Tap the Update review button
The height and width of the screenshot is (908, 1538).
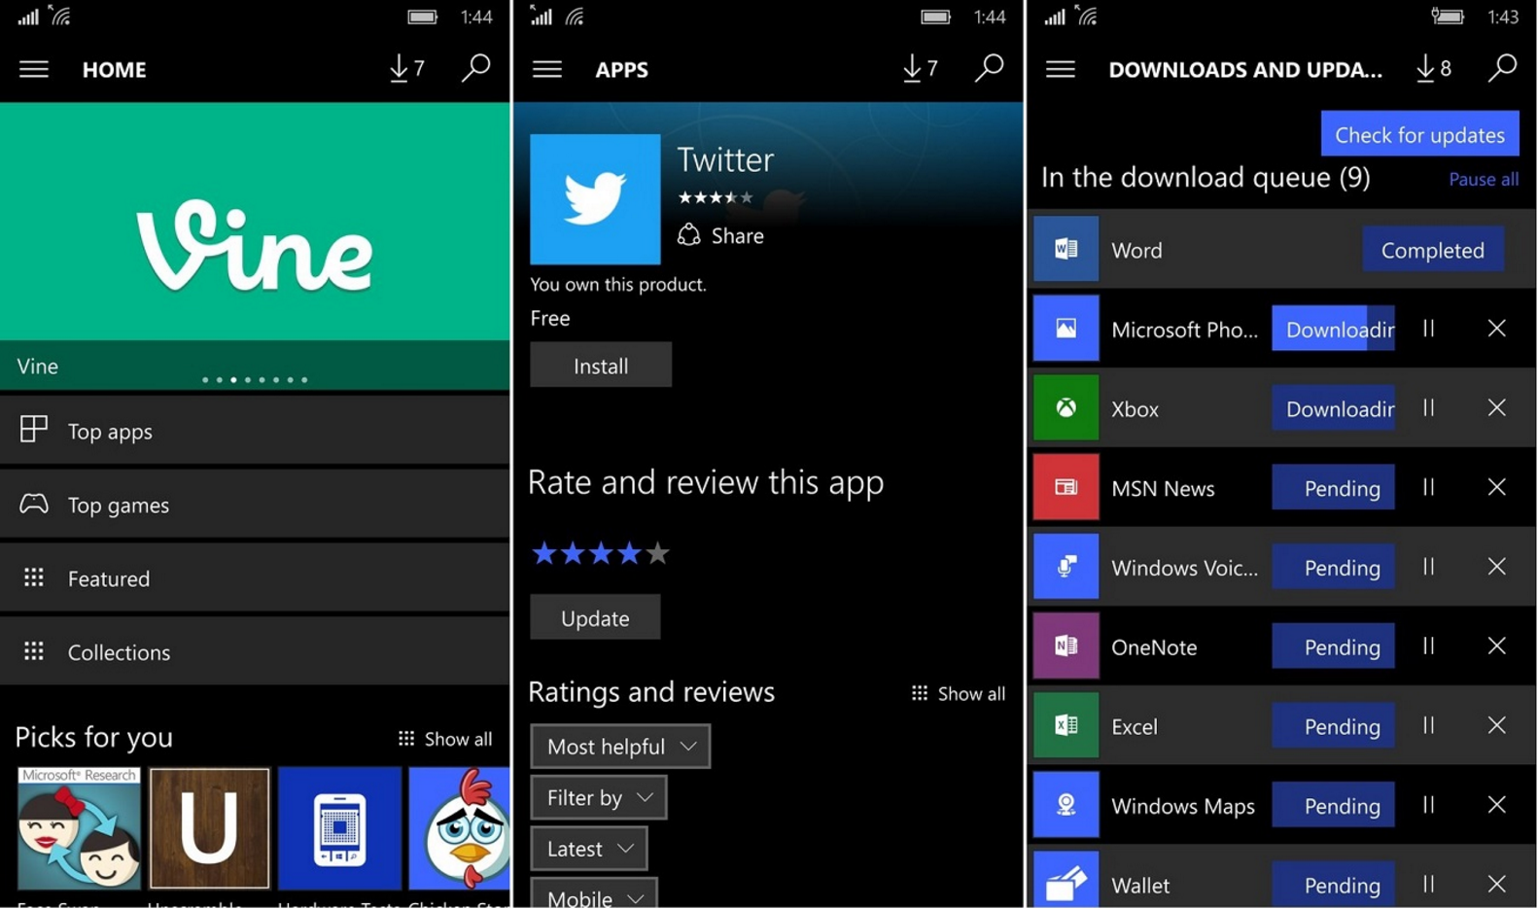[x=595, y=618]
